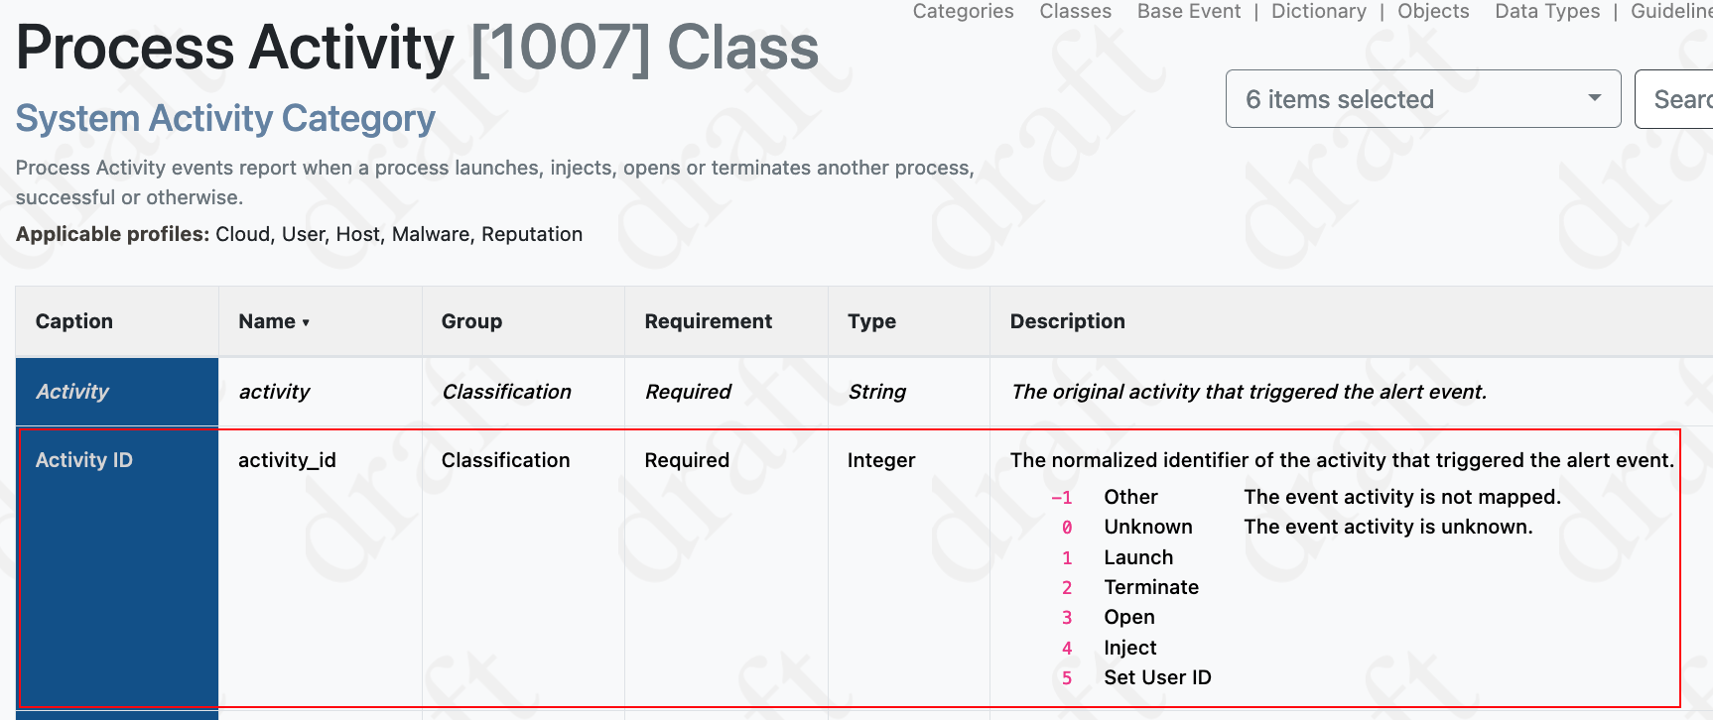Screen dimensions: 1713x720
Task: Open the Dictionary navigation link
Action: (1318, 12)
